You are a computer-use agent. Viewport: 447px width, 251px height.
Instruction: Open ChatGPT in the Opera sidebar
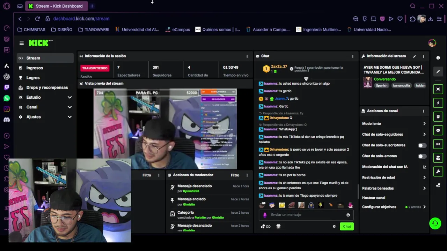pos(7,77)
